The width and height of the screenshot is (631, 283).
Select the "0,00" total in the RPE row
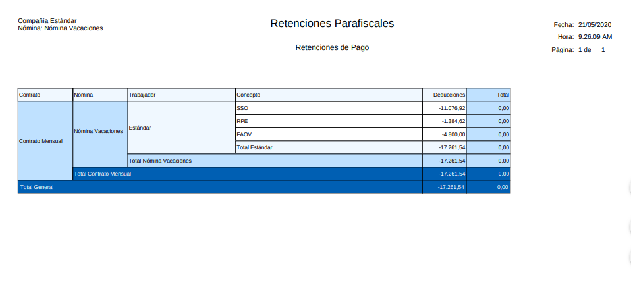[x=489, y=121]
